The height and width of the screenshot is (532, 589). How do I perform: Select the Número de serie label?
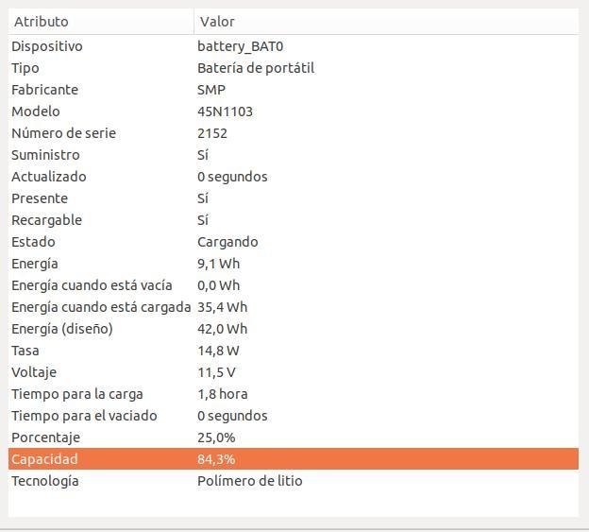click(63, 133)
